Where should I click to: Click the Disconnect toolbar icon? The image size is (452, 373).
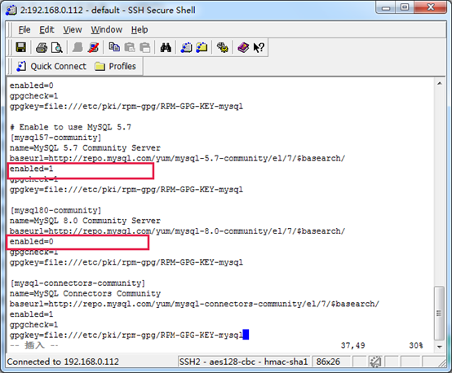(x=93, y=47)
